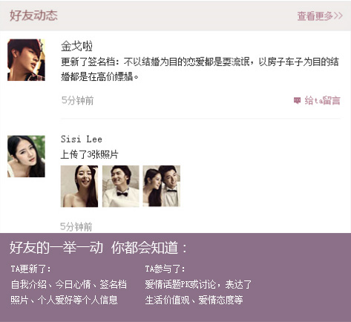Click the TA更新了 heading in purple banner

click(x=30, y=269)
